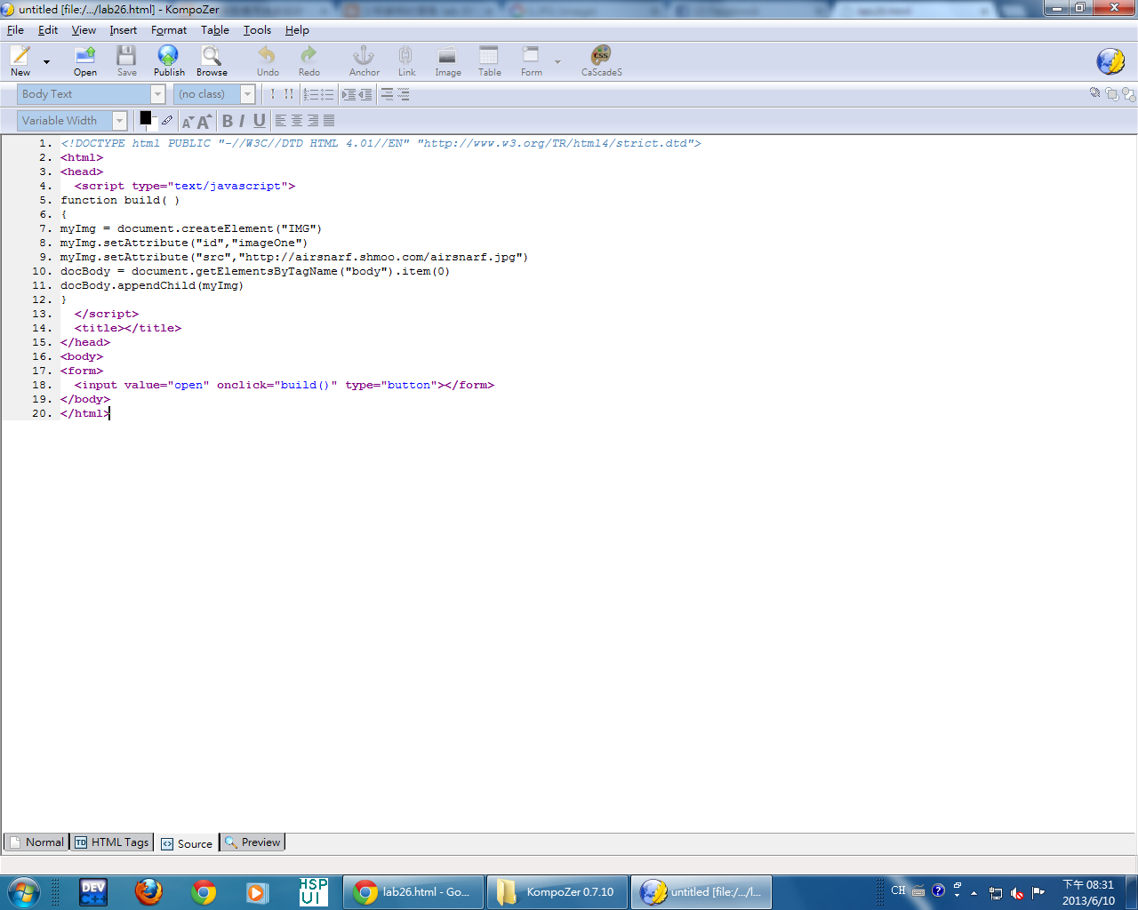
Task: Increase font size with larger A icon
Action: coord(204,121)
